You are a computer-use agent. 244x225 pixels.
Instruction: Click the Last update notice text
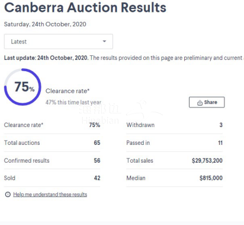(124, 58)
